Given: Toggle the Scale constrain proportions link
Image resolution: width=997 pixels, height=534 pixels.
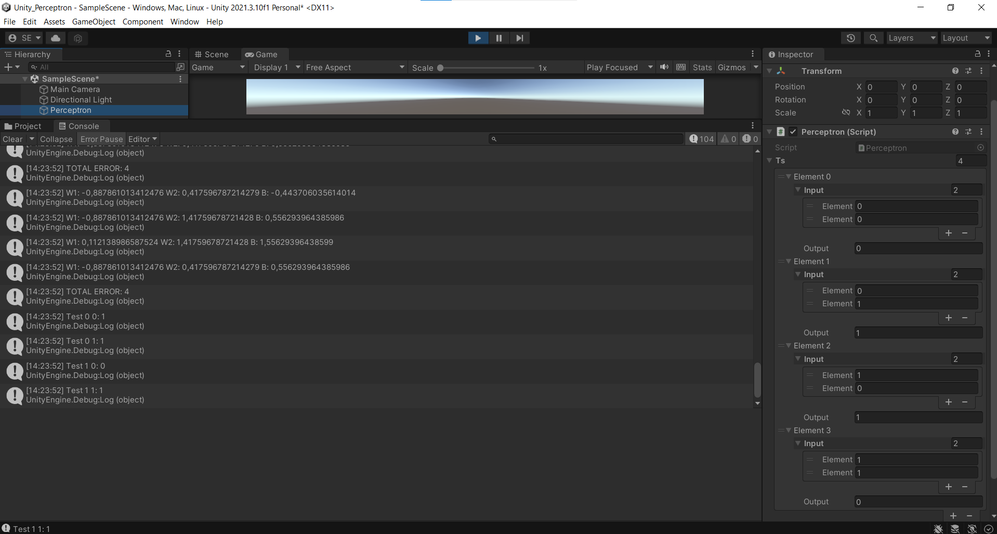Looking at the screenshot, I should click(x=846, y=112).
